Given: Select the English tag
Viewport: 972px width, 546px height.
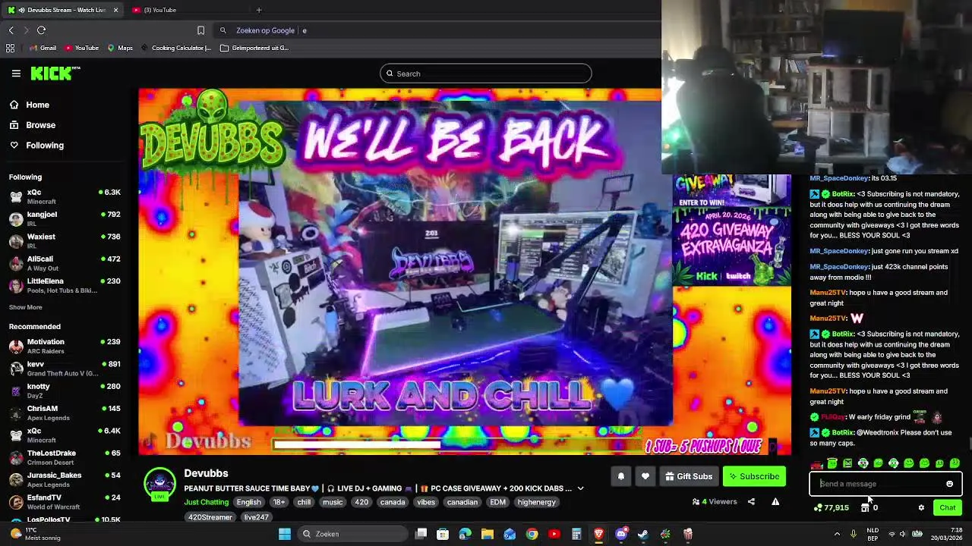Looking at the screenshot, I should 248,502.
